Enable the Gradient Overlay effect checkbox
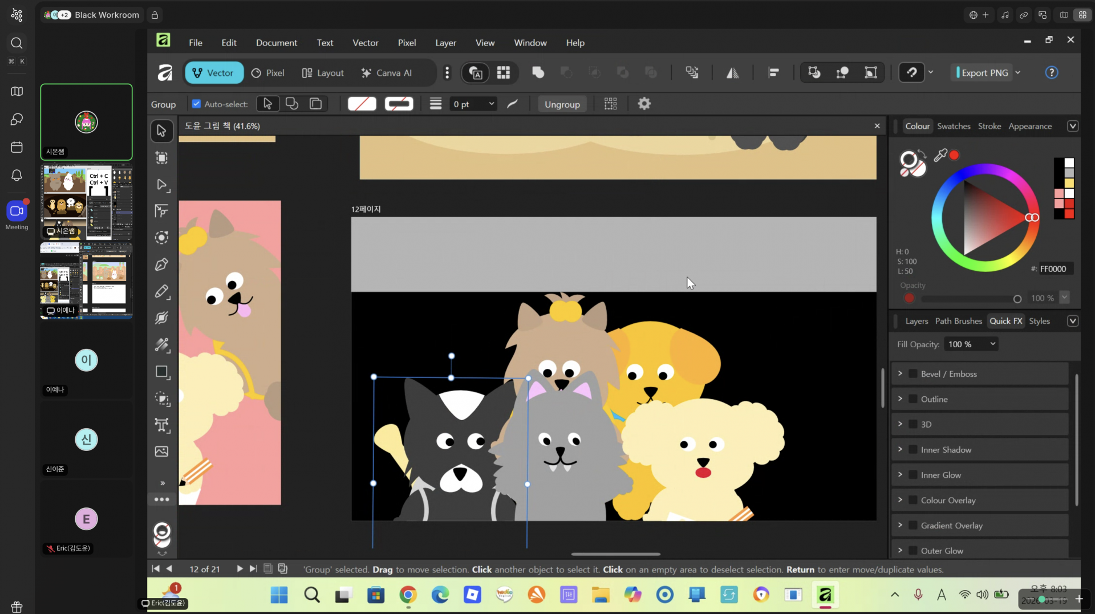This screenshot has height=614, width=1095. (x=913, y=526)
